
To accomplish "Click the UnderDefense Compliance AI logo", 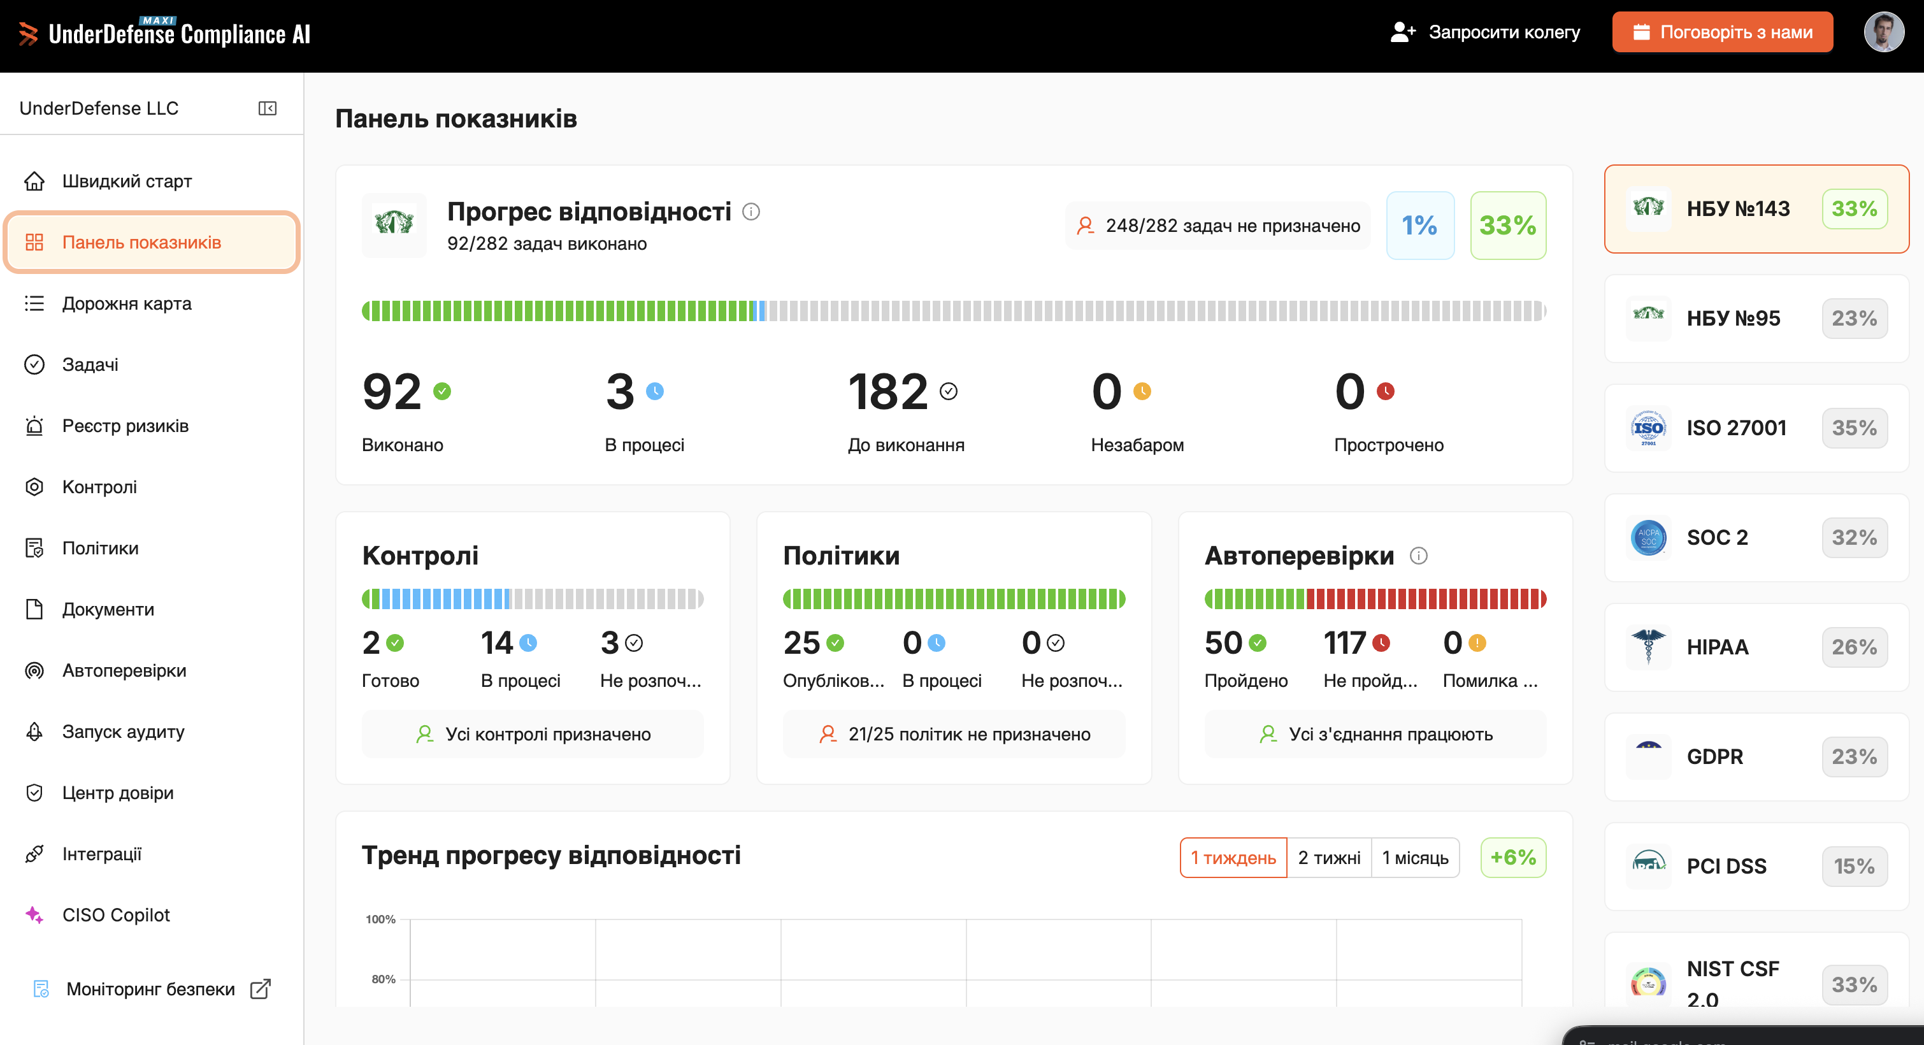I will click(x=164, y=33).
